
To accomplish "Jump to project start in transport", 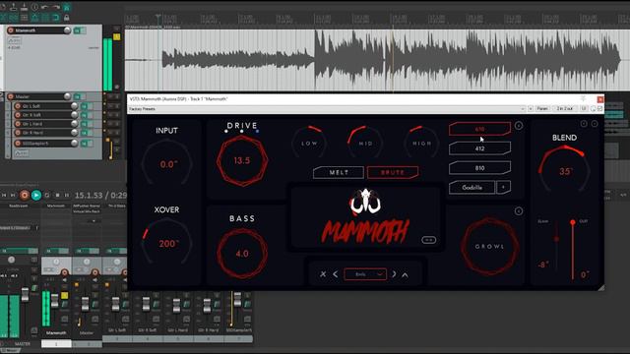I will [x=4, y=195].
